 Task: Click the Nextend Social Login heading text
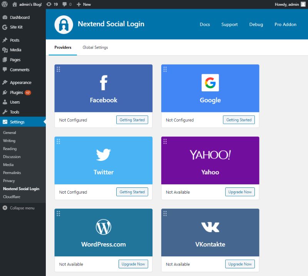pyautogui.click(x=111, y=24)
